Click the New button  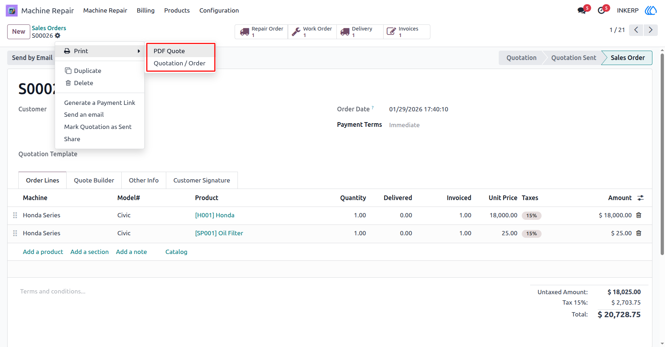click(19, 32)
